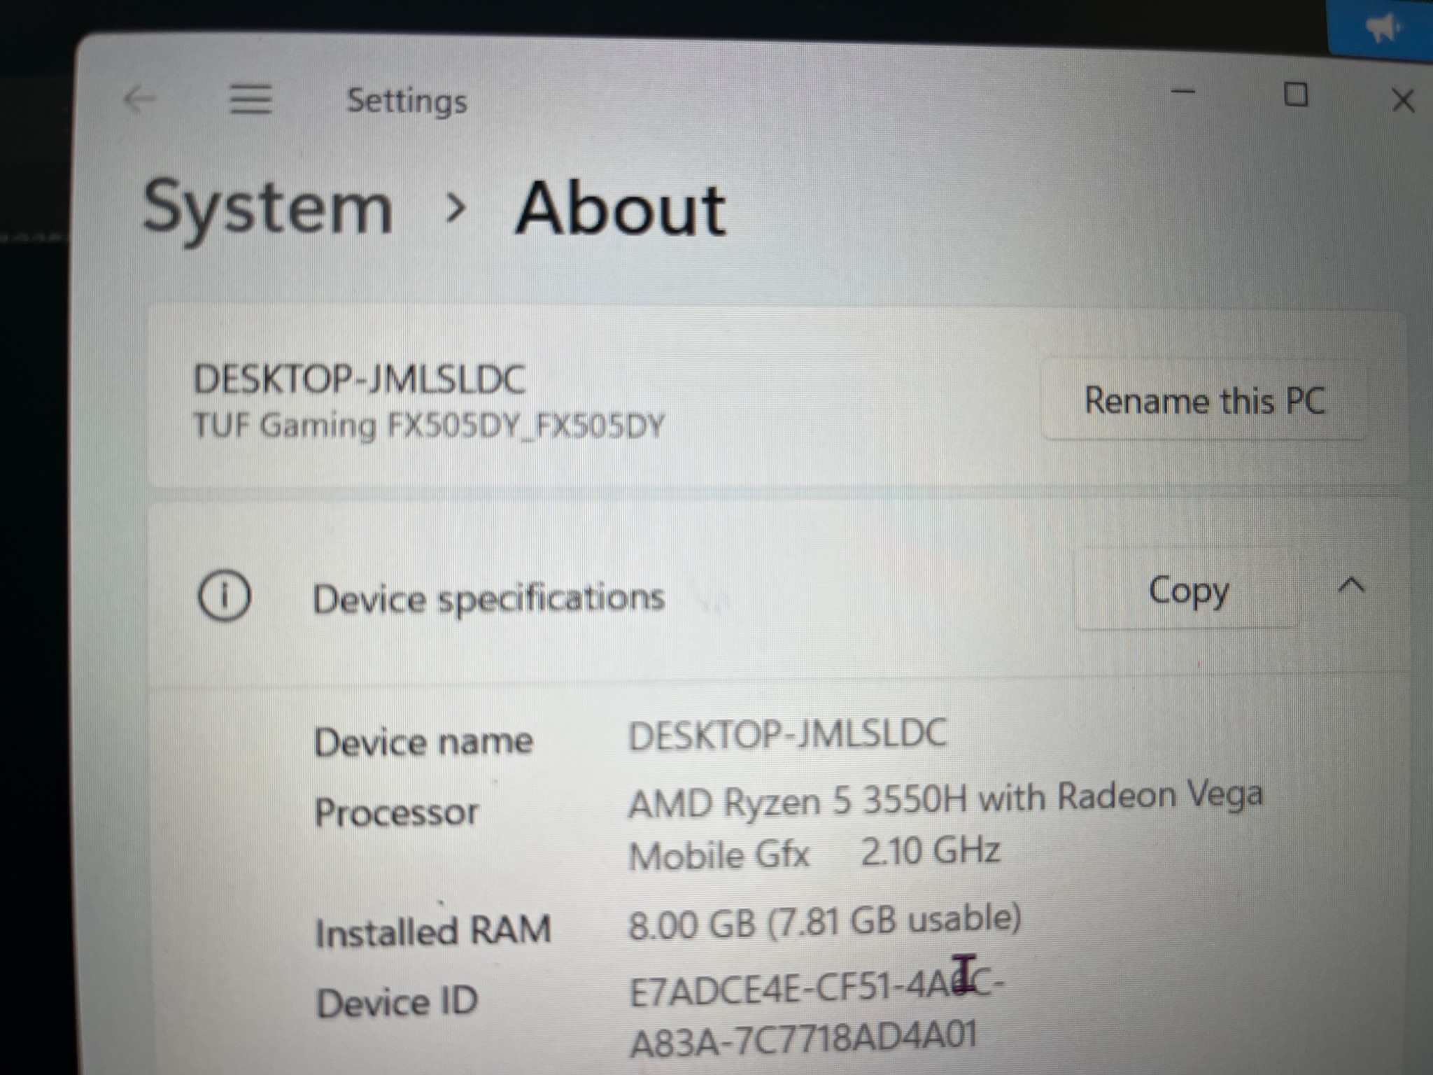Click the Processor label
Image resolution: width=1433 pixels, height=1075 pixels.
[x=397, y=813]
